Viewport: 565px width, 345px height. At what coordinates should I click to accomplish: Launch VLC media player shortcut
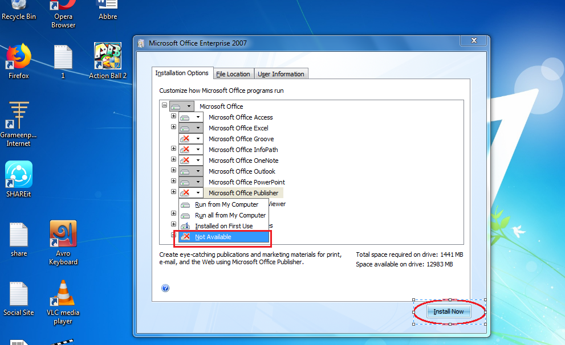click(x=63, y=302)
